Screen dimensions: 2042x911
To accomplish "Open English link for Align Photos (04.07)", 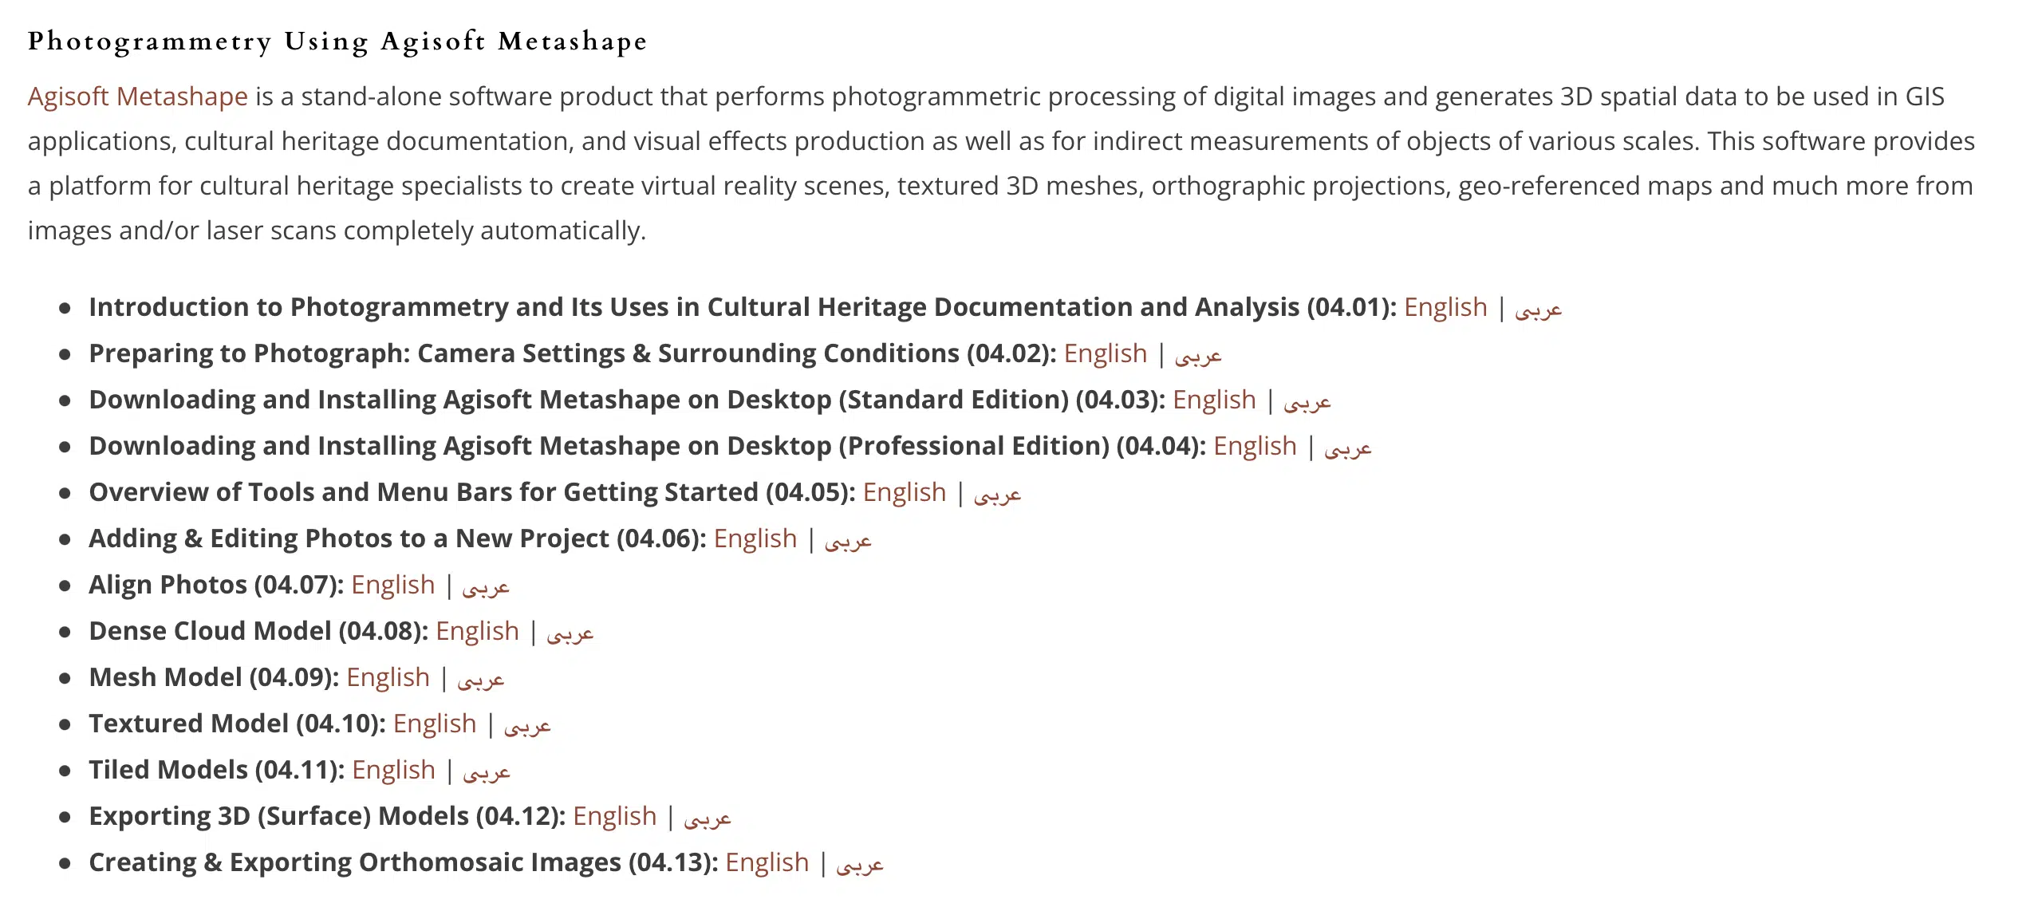I will (393, 586).
